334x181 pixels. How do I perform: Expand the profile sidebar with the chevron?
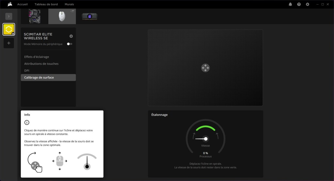(x=9, y=16)
